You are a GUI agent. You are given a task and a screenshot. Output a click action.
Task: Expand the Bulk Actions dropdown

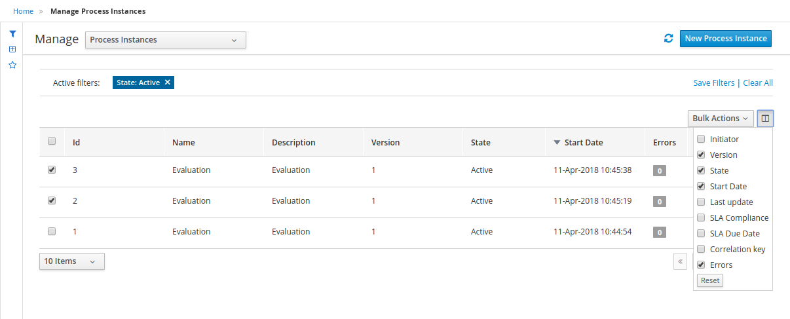point(720,119)
